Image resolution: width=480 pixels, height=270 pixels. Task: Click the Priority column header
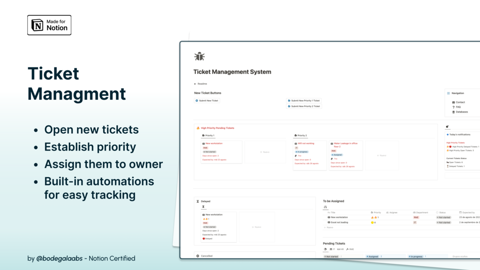376,213
